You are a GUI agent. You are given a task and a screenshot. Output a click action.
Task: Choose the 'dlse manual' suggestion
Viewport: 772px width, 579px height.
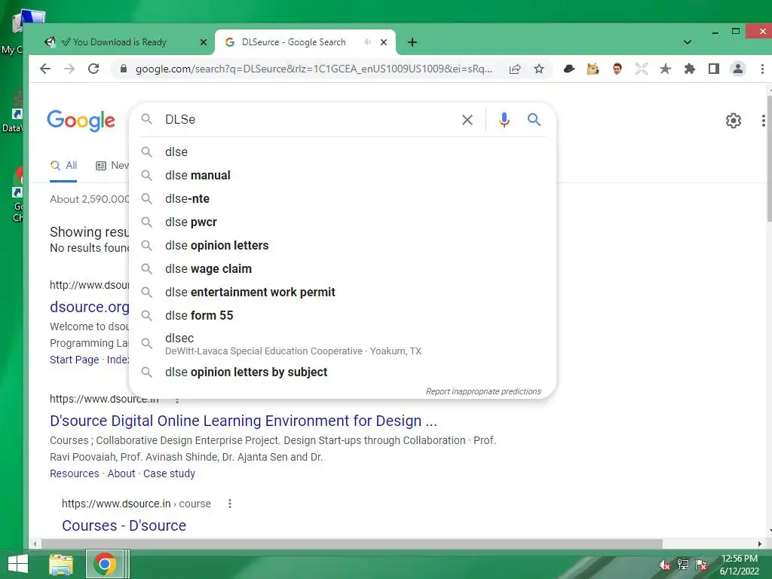point(342,175)
